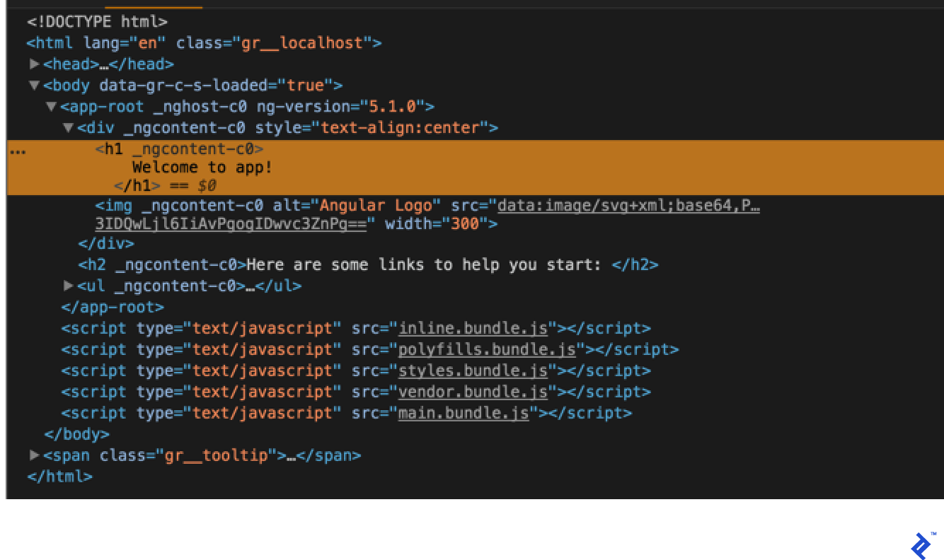Click the blue Toptal logo icon
This screenshot has width=944, height=560.
click(921, 545)
